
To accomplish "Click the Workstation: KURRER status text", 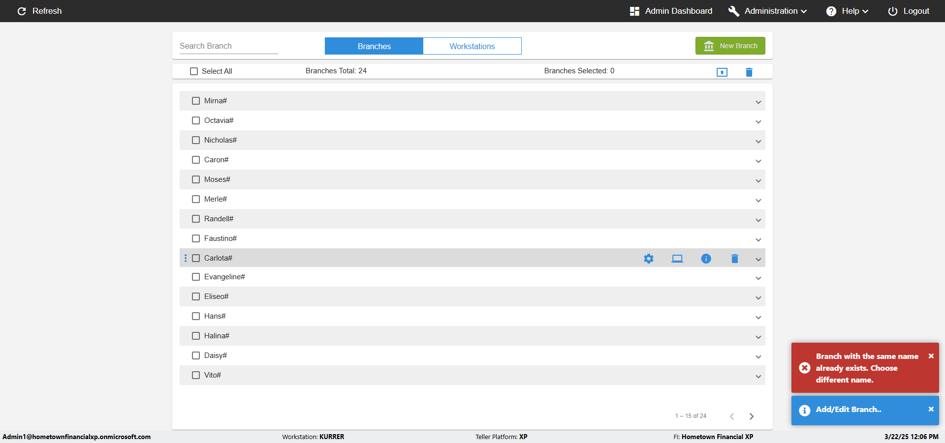I will coord(313,437).
